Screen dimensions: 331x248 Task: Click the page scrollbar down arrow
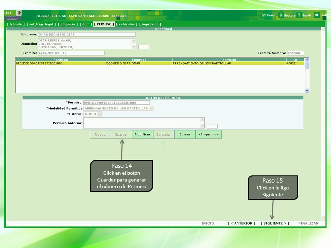point(323,218)
